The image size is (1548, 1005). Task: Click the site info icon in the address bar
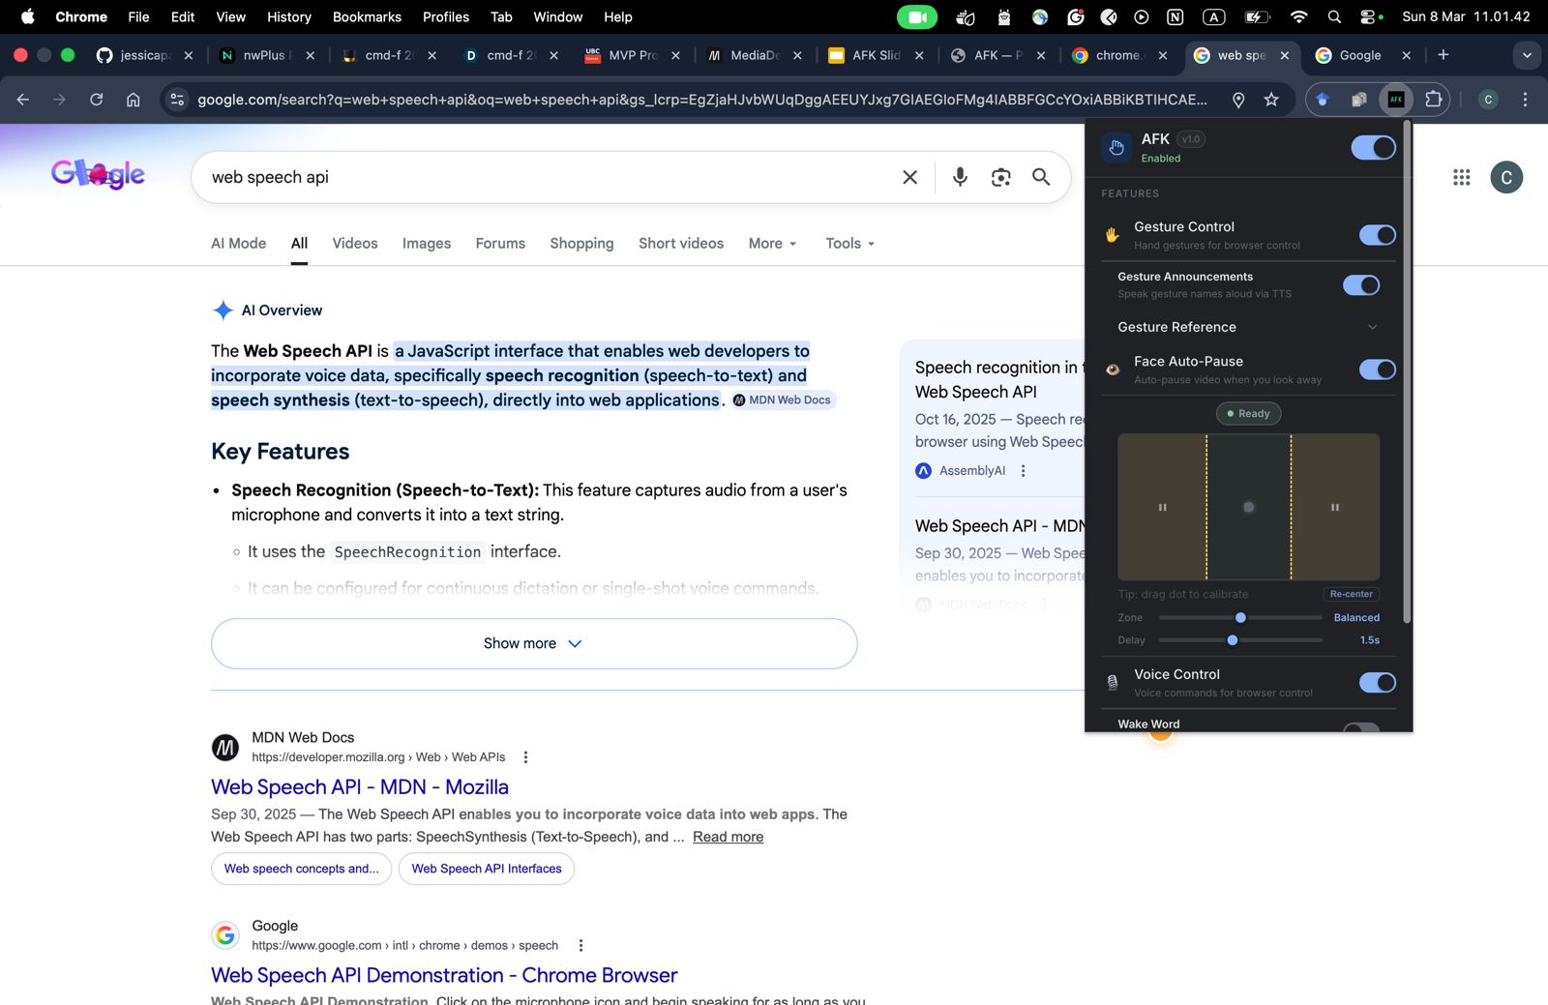tap(176, 100)
